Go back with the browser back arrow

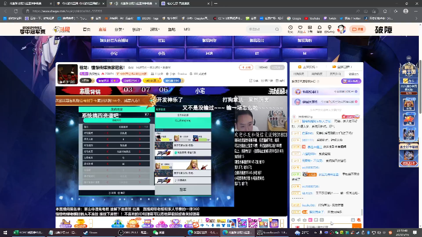tap(5, 11)
